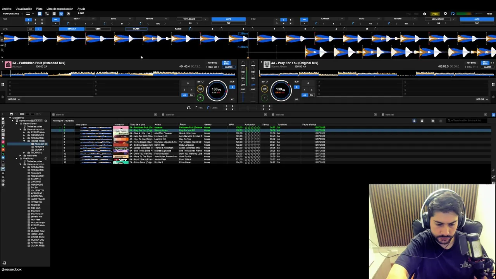Select the CFX FILTER button
496x279 pixels.
tap(136, 29)
